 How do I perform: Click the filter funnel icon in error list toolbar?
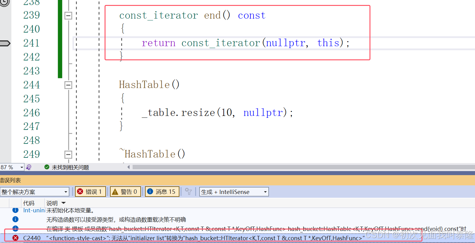pyautogui.click(x=188, y=192)
